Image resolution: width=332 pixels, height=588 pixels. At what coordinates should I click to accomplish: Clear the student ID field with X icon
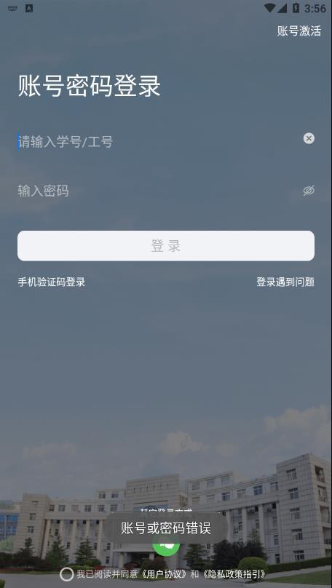tap(309, 138)
